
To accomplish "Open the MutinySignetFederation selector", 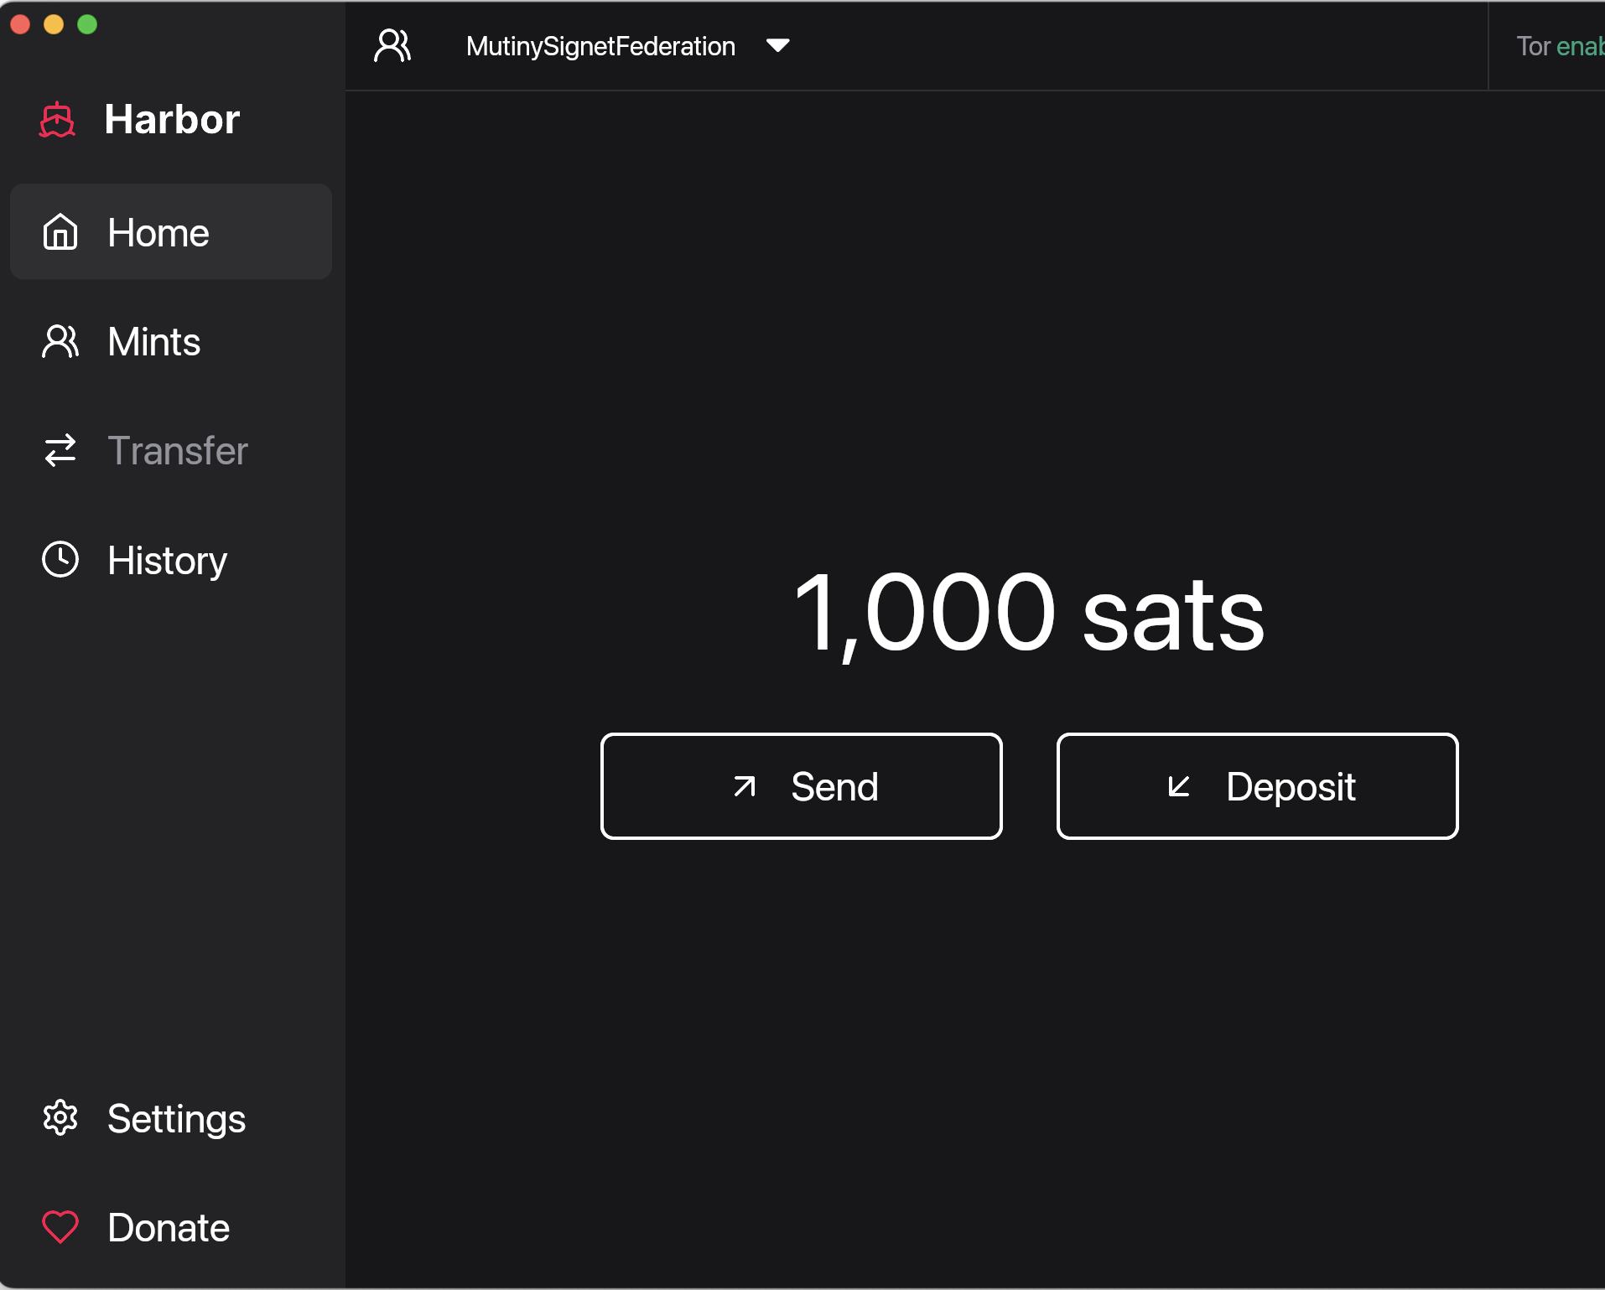I will click(x=600, y=46).
